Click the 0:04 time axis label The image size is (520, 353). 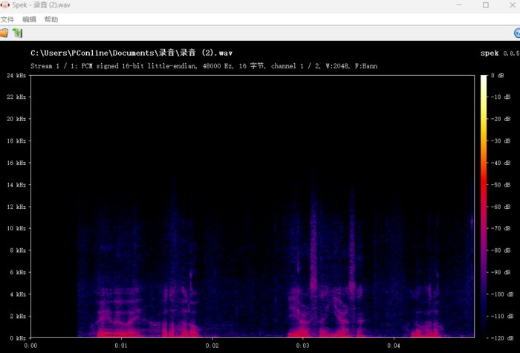[394, 346]
